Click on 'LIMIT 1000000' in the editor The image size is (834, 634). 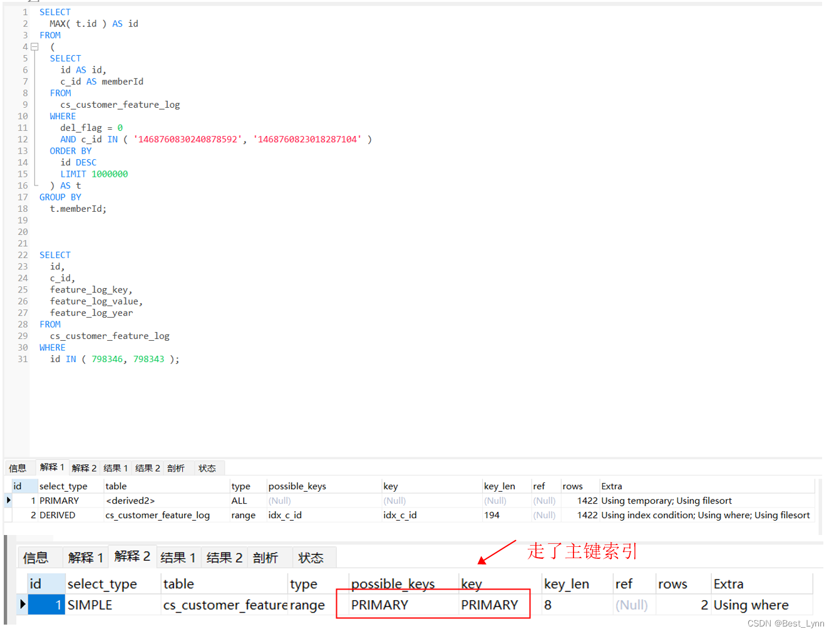94,174
